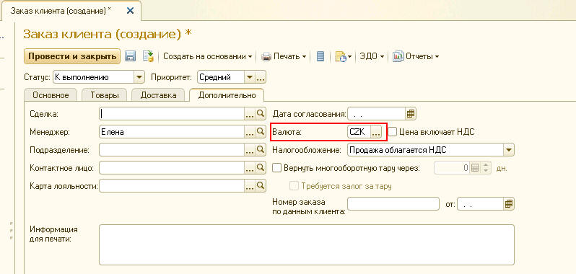Click the ellipsis select button for Карта лояльности

point(250,185)
